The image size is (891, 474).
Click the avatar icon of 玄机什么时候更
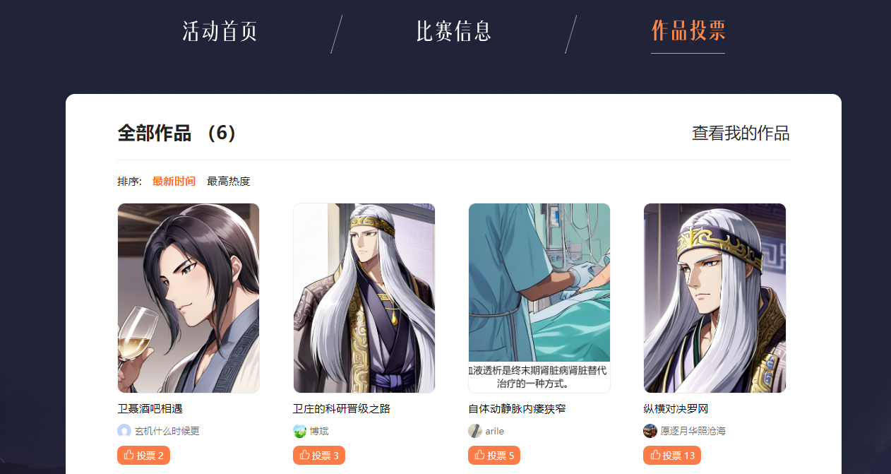point(124,431)
